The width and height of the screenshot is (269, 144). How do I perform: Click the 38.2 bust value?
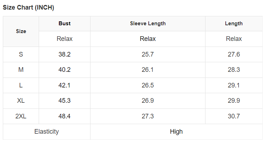(x=65, y=54)
